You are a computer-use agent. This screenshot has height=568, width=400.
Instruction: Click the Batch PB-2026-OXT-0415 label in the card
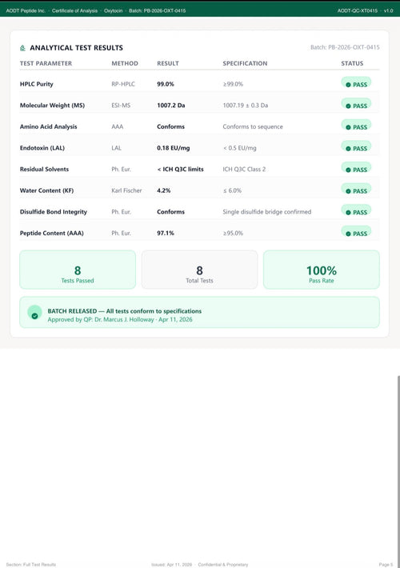click(x=345, y=47)
